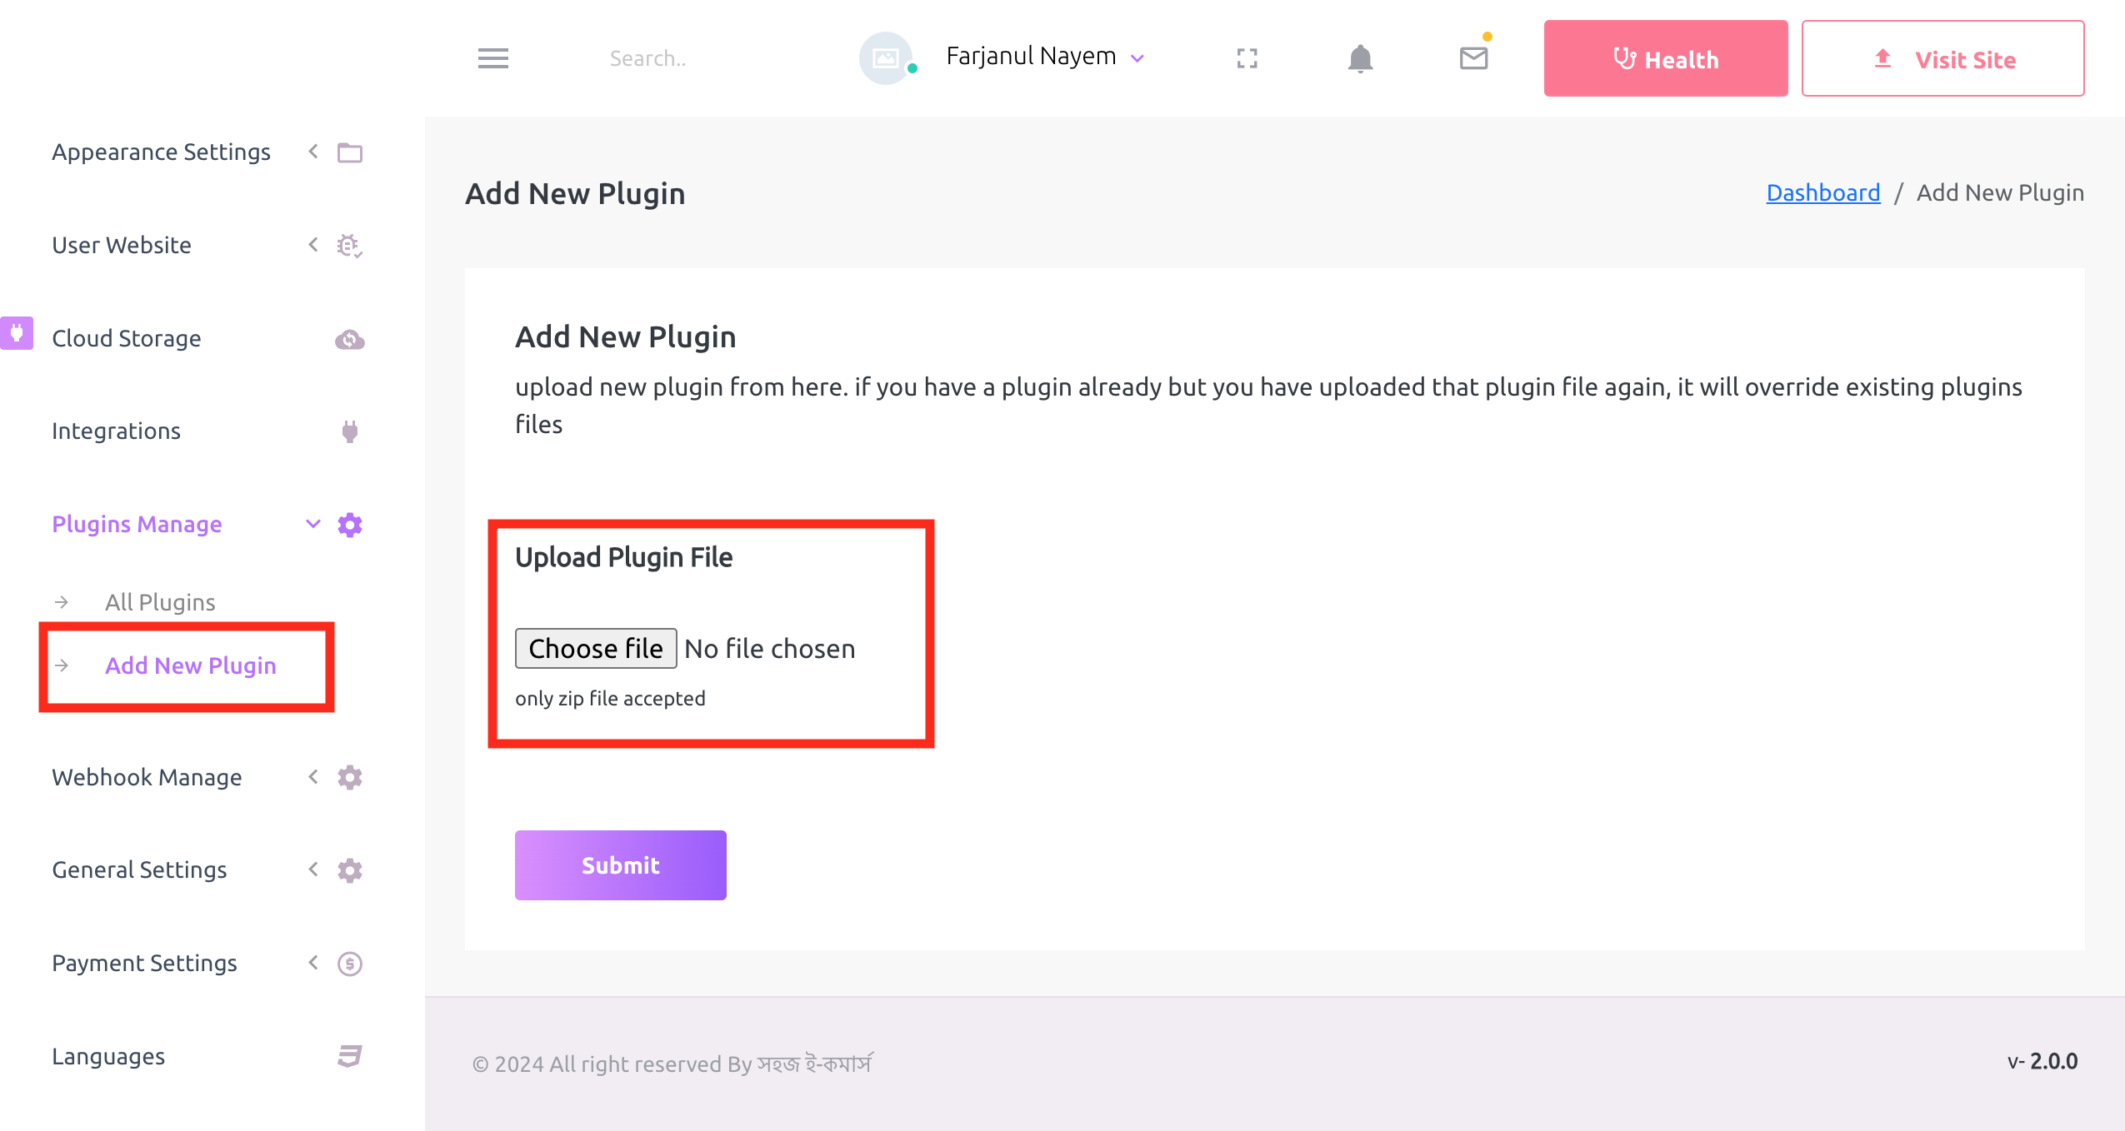Click the Languages stack icon
The width and height of the screenshot is (2125, 1131).
coord(349,1056)
